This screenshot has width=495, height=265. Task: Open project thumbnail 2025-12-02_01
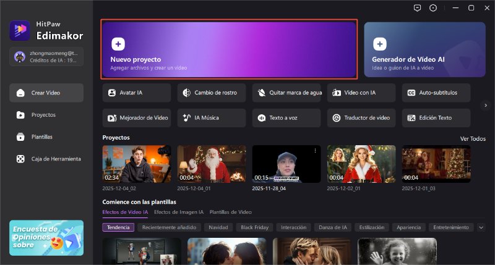point(361,164)
